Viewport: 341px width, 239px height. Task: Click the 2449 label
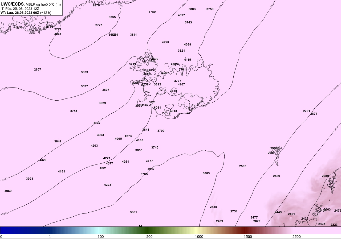[x=278, y=212]
